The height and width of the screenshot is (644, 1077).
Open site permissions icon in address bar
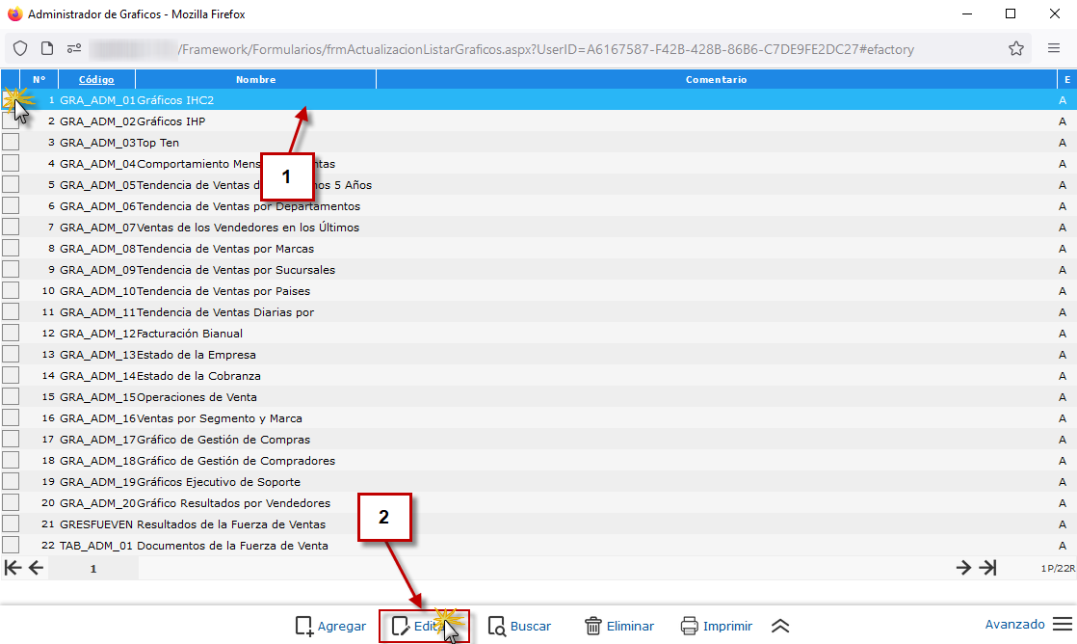[x=74, y=49]
